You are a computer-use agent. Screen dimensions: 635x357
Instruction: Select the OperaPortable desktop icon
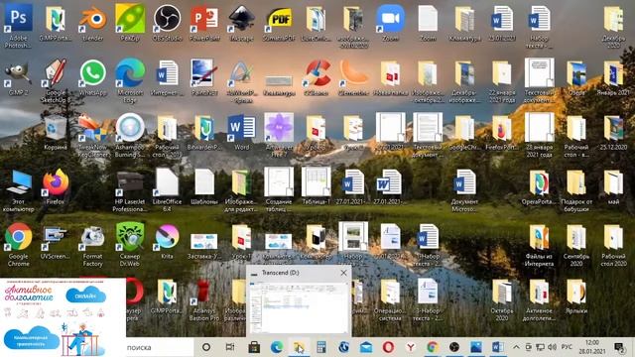coord(539,187)
